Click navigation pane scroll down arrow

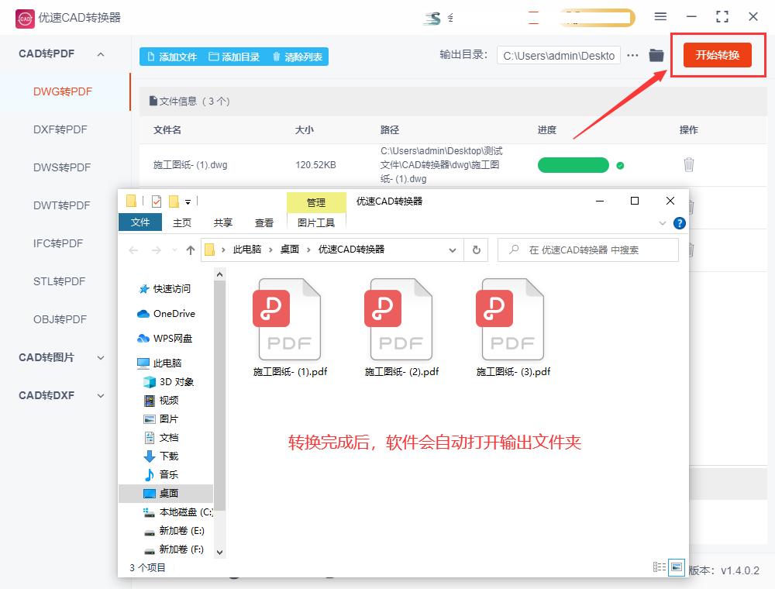(220, 553)
